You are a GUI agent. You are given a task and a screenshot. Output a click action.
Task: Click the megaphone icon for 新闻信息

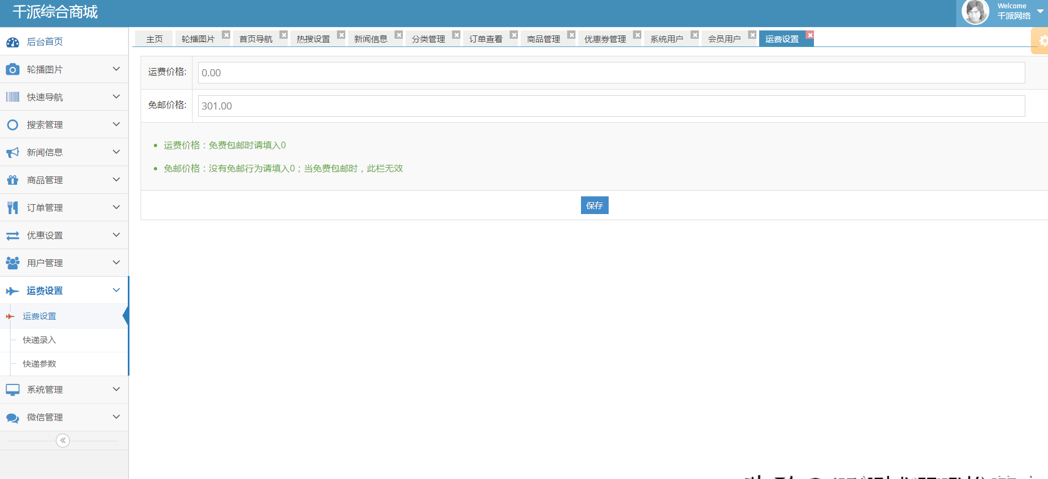coord(12,153)
